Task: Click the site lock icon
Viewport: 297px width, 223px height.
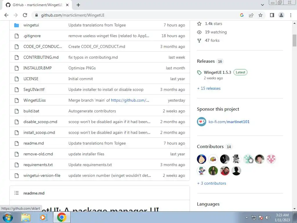Action: click(37, 15)
